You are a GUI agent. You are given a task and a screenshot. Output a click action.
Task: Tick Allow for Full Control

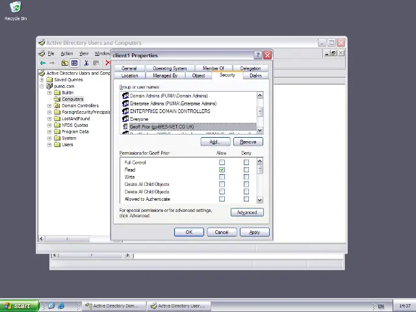(222, 162)
